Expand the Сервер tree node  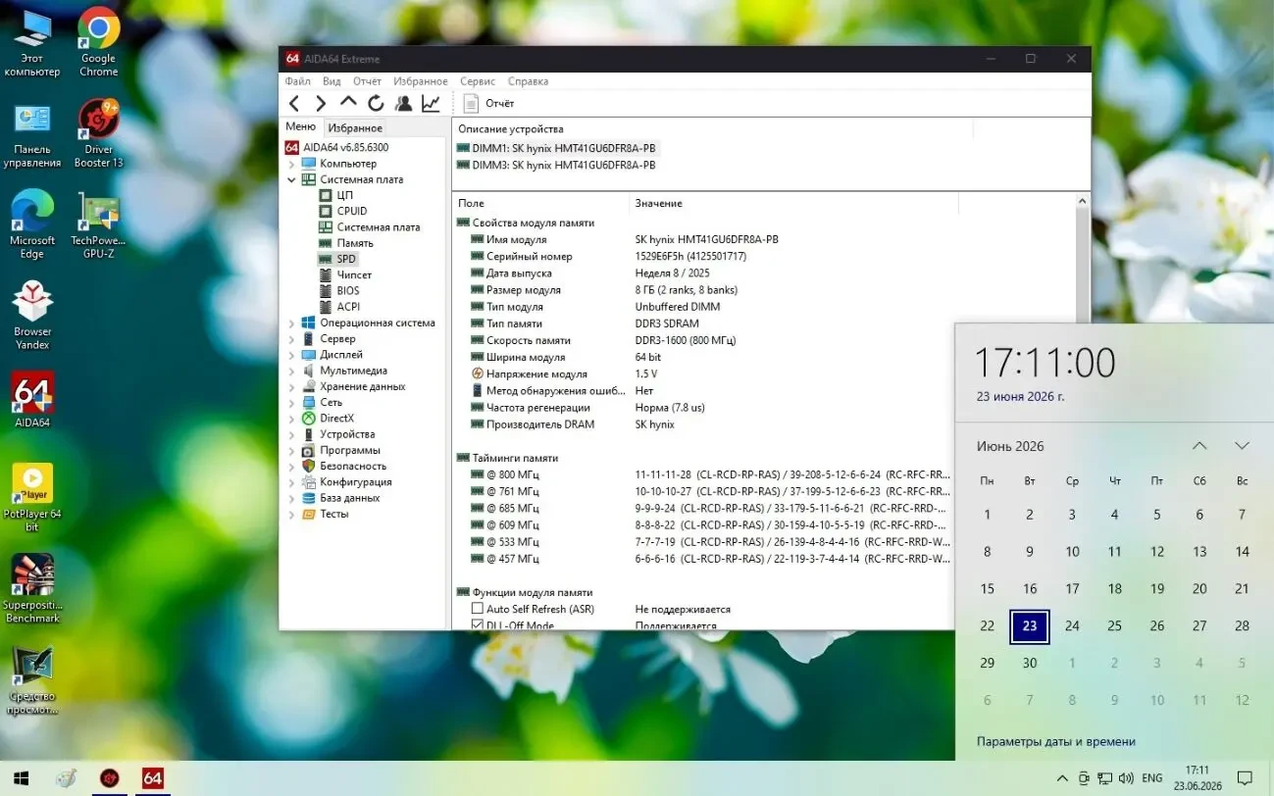291,338
